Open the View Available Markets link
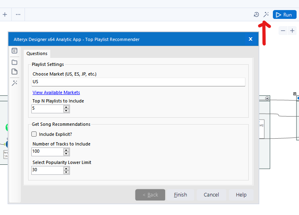This screenshot has width=299, height=215. coord(56,92)
